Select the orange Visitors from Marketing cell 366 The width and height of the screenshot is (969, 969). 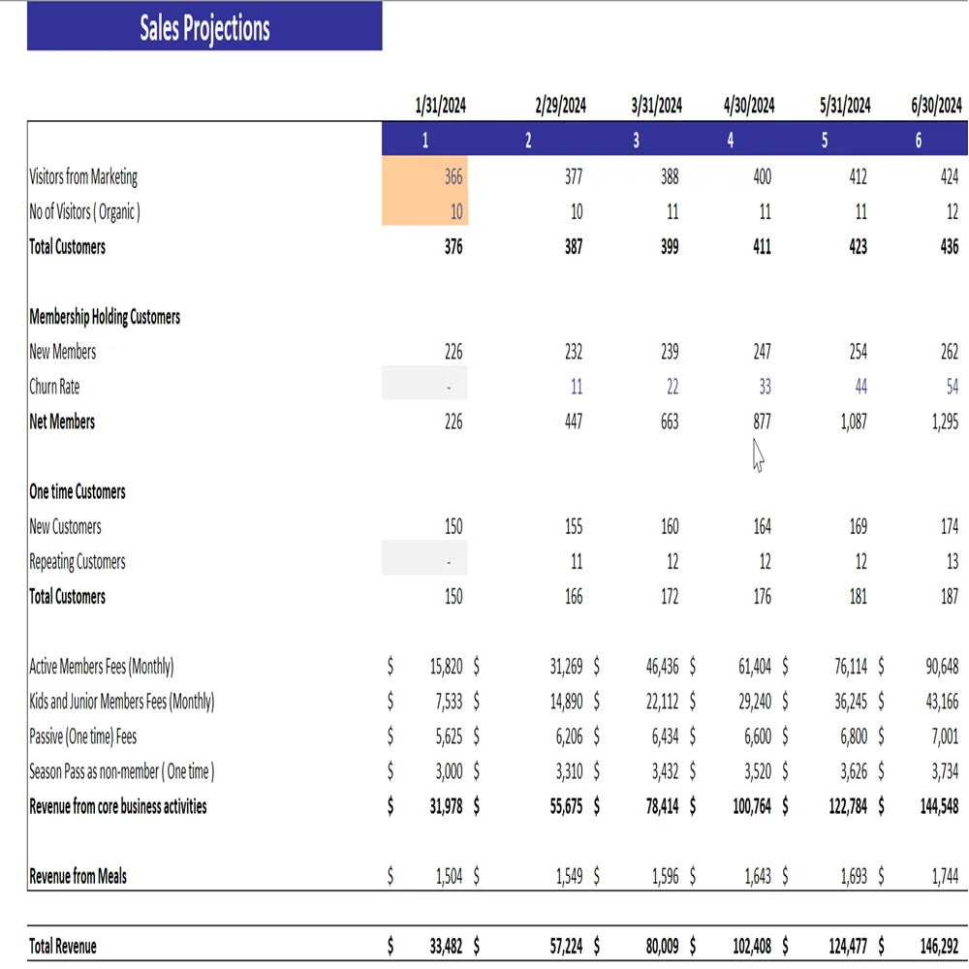pos(426,177)
